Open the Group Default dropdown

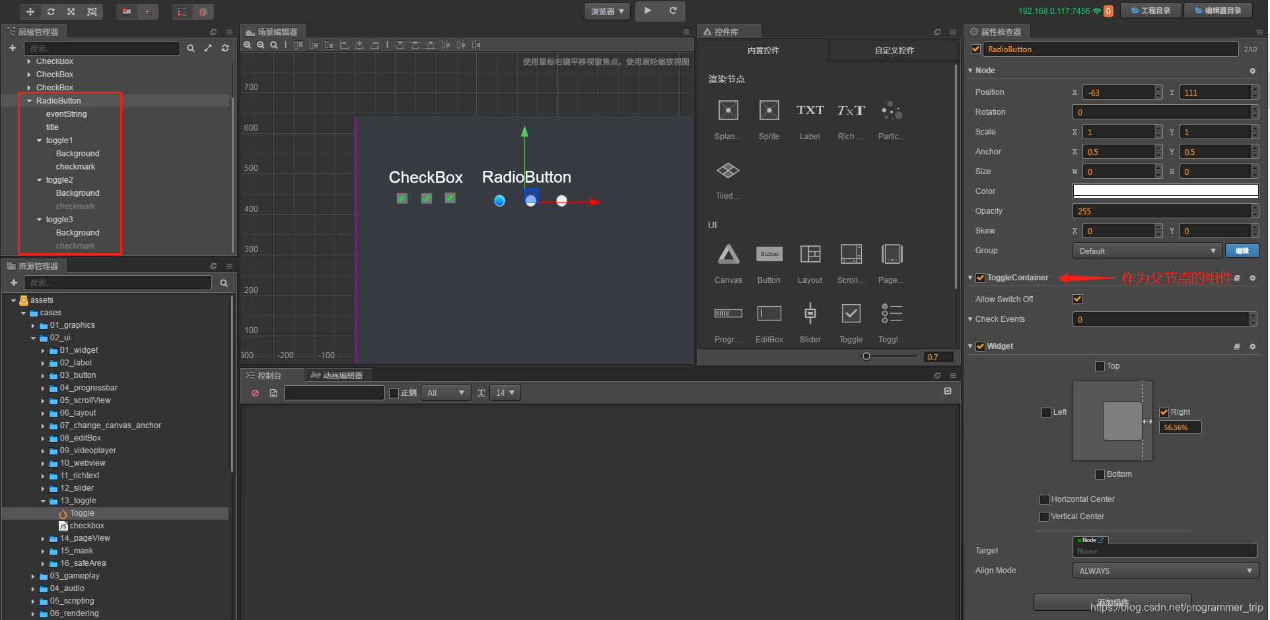[x=1147, y=251]
